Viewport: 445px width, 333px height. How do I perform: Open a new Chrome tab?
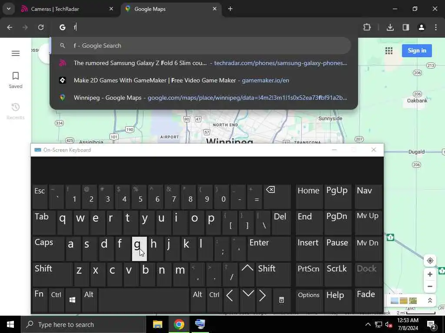(230, 9)
